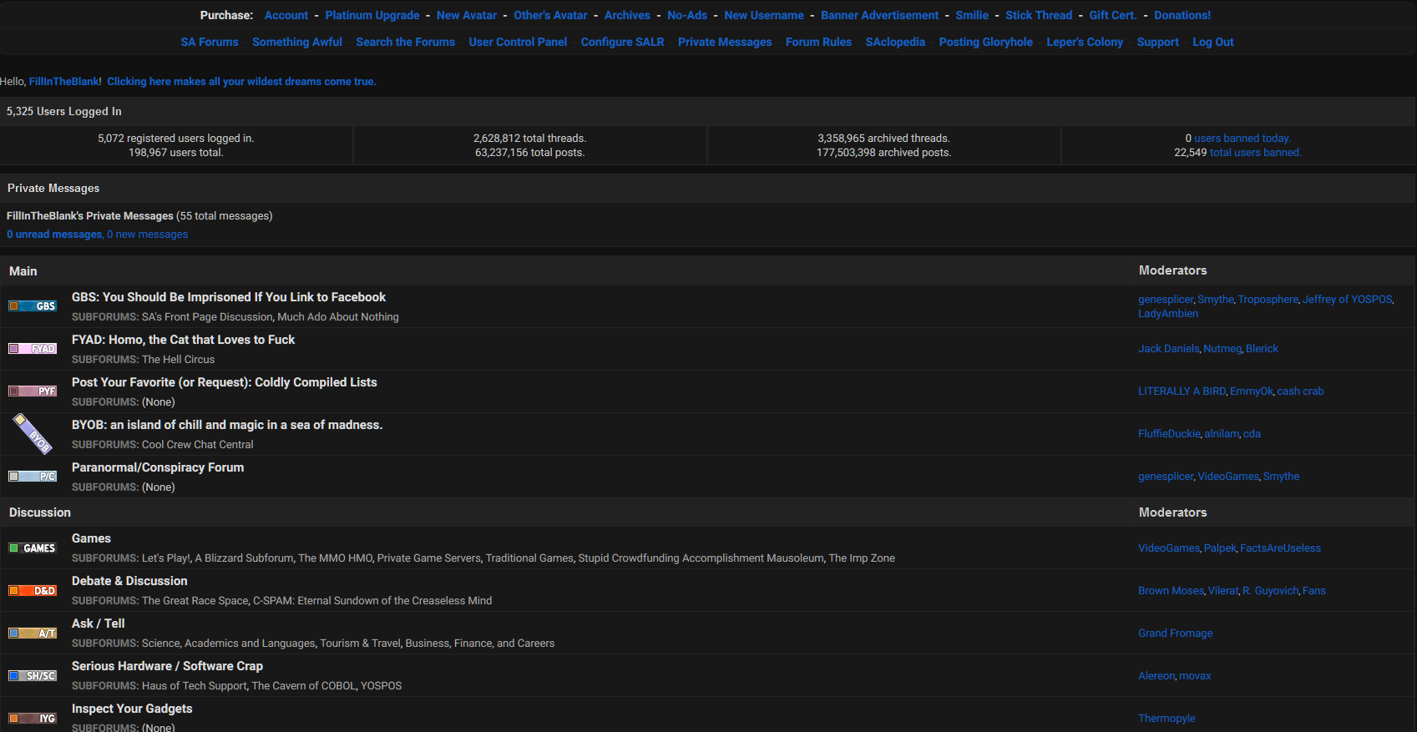Image resolution: width=1417 pixels, height=732 pixels.
Task: Open GBS forum title link
Action: 229,297
